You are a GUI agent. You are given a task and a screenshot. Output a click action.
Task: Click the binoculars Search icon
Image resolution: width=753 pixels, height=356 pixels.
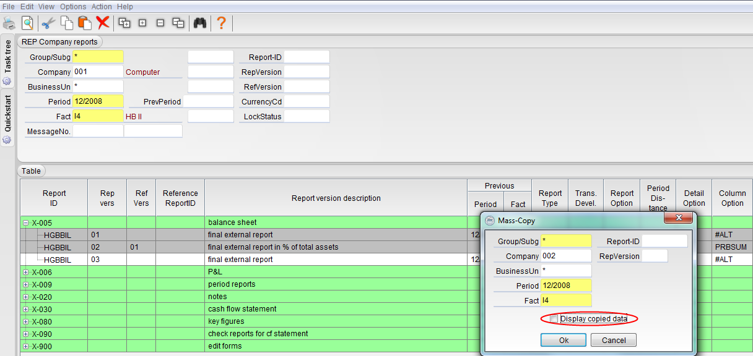click(199, 23)
